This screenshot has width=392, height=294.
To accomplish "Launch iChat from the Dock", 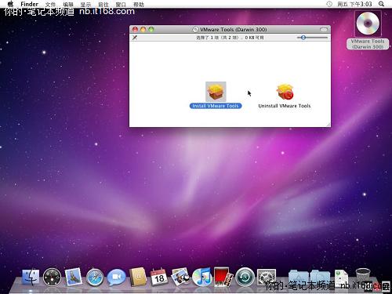I will pos(116,277).
